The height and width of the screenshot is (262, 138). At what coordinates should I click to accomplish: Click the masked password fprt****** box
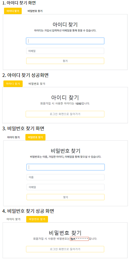(79, 239)
